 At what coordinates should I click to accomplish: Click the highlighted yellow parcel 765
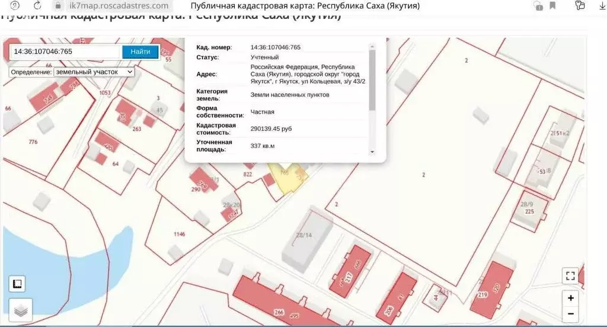287,180
